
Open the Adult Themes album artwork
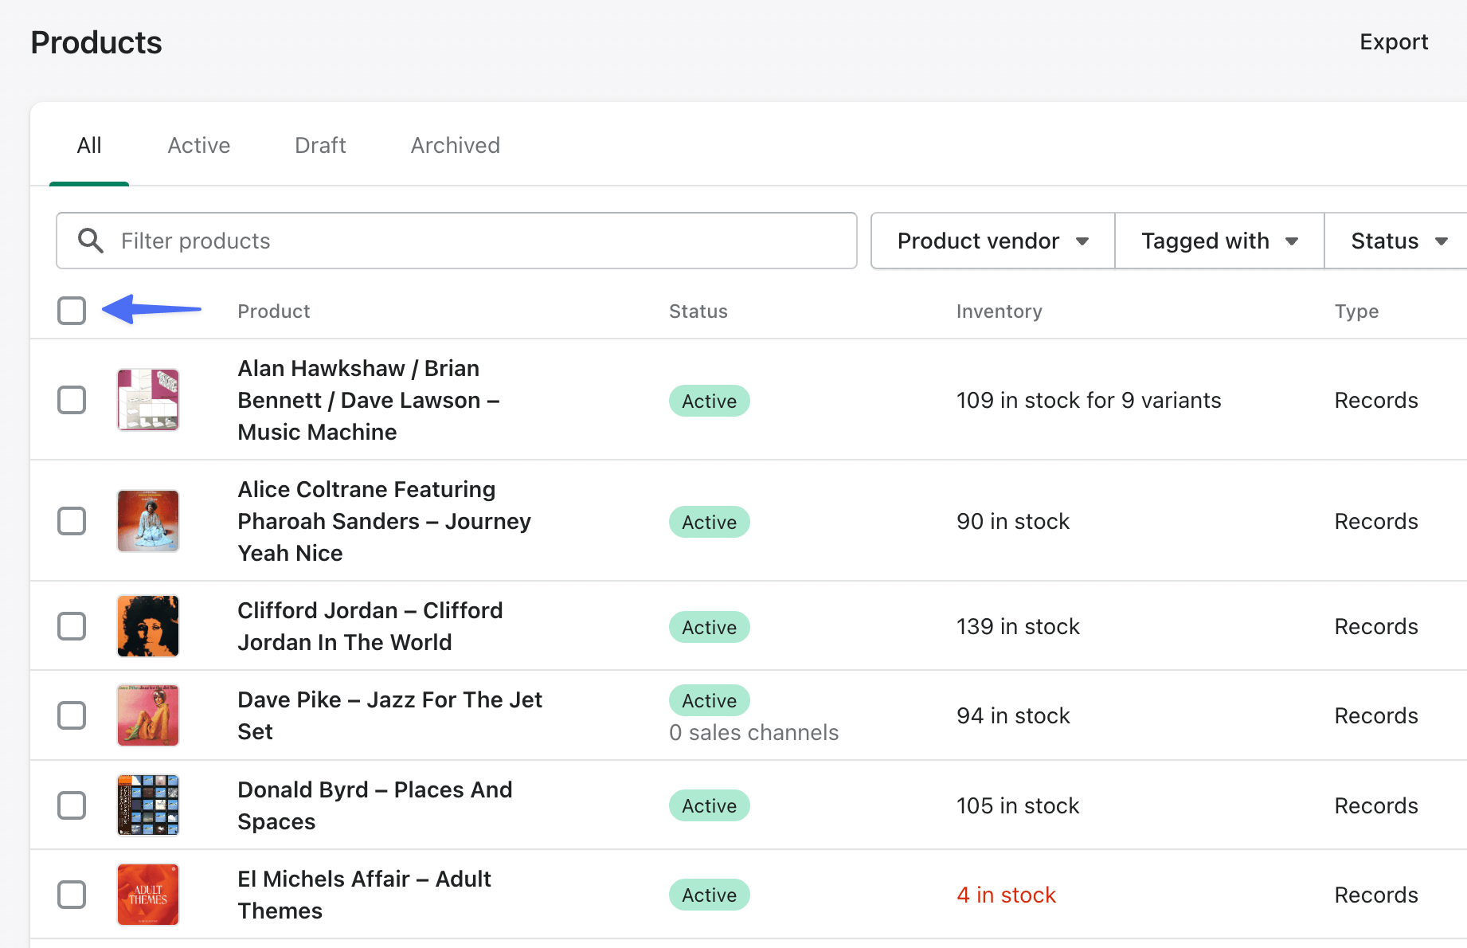pyautogui.click(x=147, y=894)
